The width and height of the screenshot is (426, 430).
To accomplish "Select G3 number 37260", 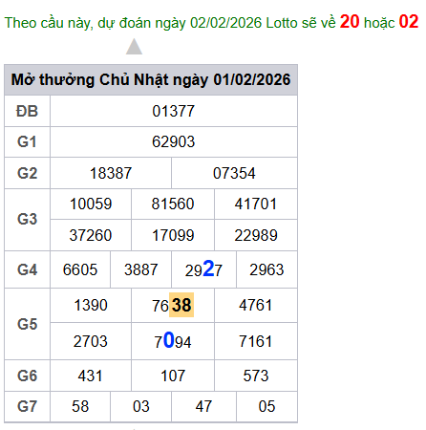I will (91, 235).
